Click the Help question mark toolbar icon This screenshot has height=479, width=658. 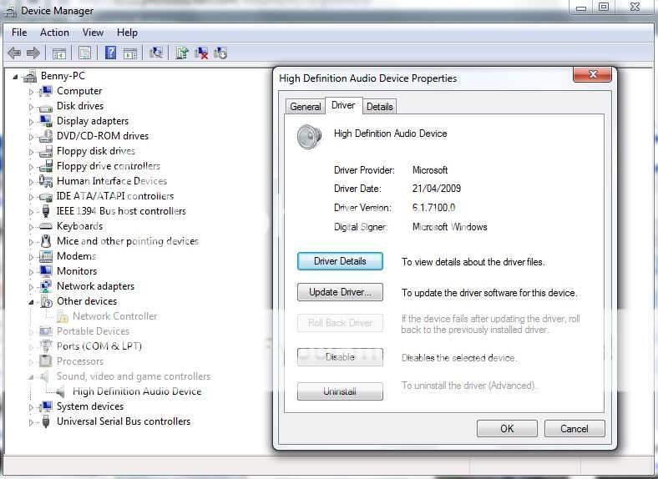click(x=110, y=53)
